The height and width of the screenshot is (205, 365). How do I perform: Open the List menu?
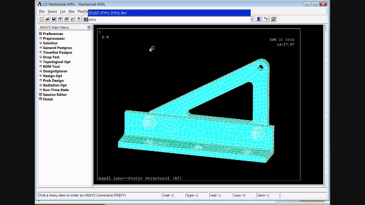[63, 12]
